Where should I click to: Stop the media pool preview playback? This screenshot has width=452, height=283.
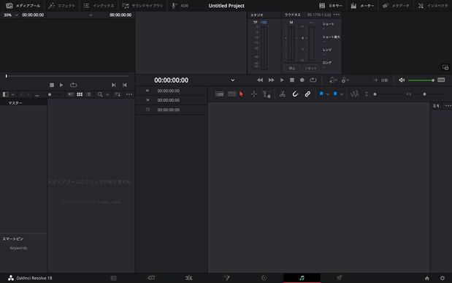tap(52, 85)
